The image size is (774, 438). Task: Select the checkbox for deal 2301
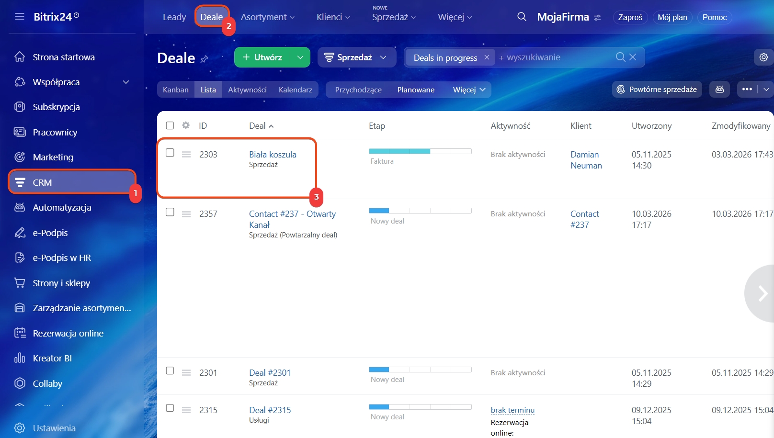(x=170, y=371)
